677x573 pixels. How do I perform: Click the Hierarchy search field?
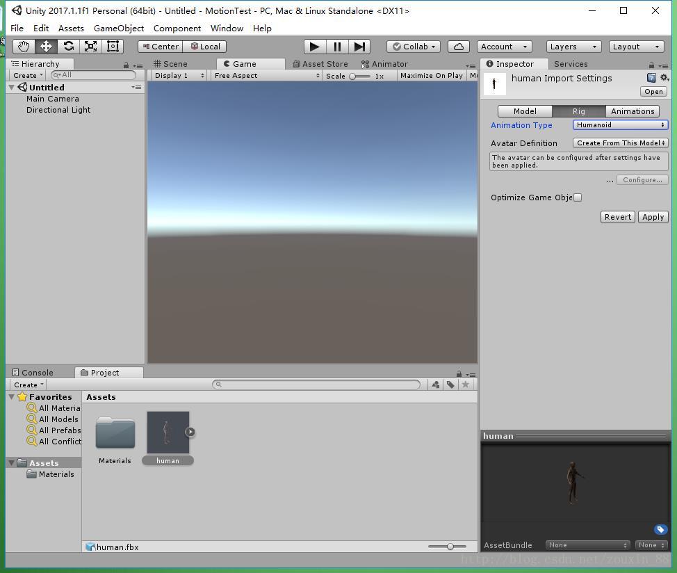pyautogui.click(x=94, y=75)
